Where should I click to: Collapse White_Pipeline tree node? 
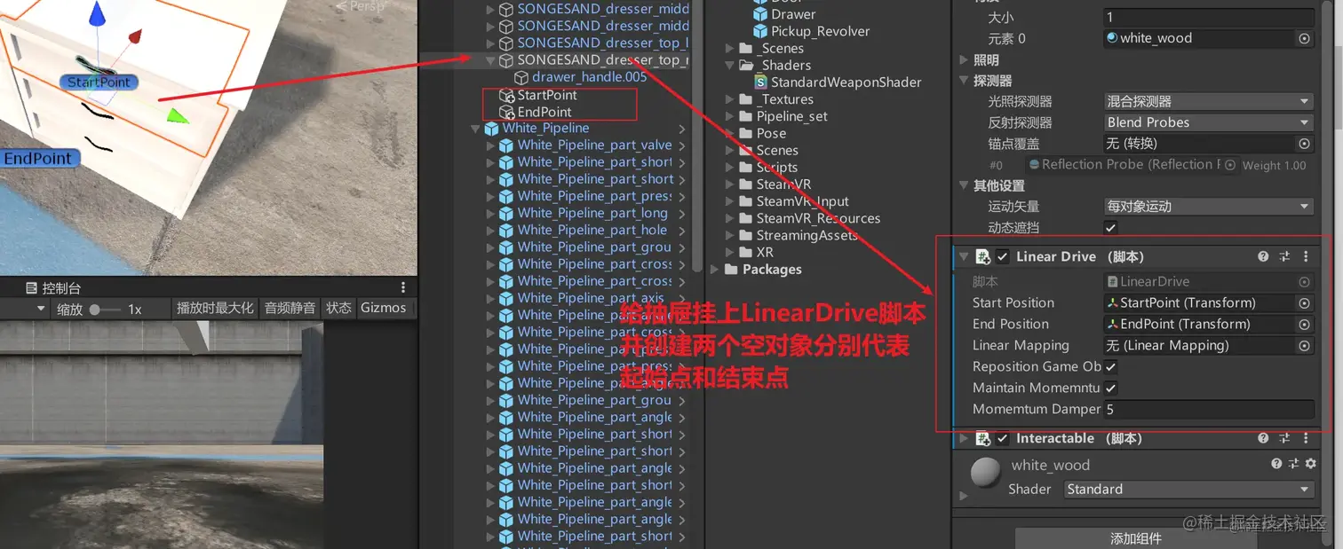click(x=476, y=129)
